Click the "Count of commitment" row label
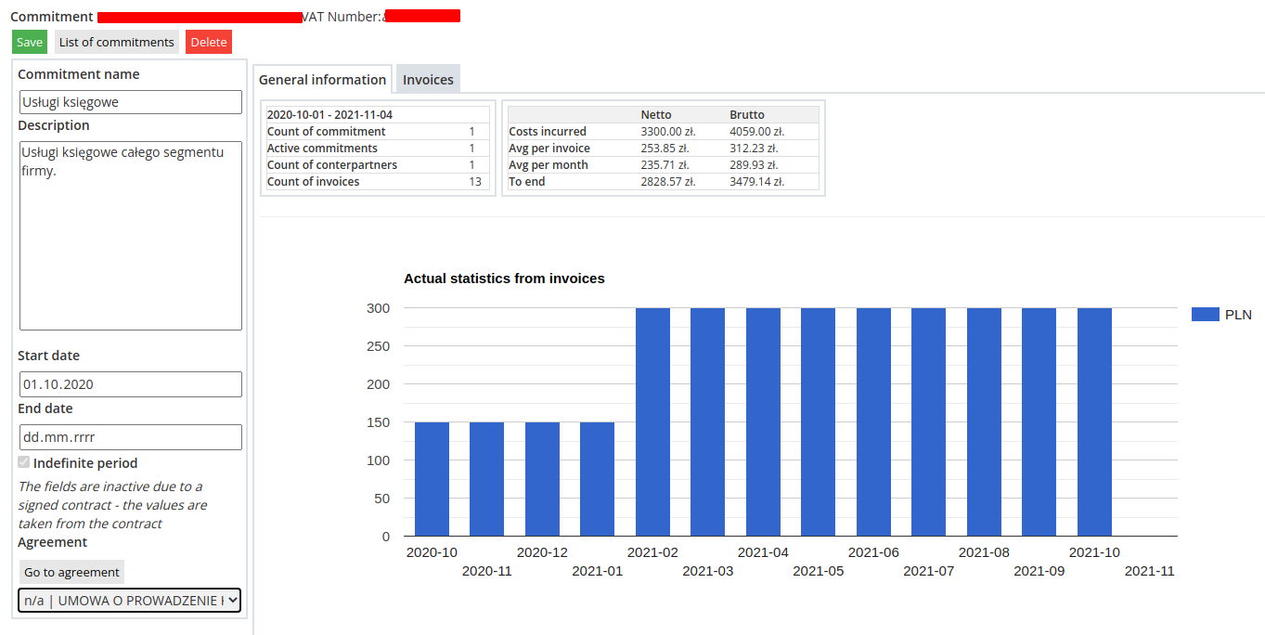Viewport: 1265px width, 635px height. (x=326, y=132)
